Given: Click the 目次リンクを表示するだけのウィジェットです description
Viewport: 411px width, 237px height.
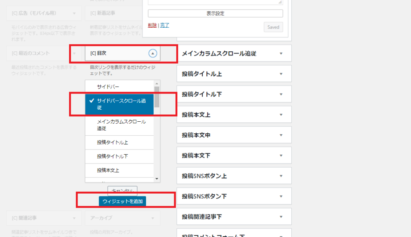Looking at the screenshot, I should [x=123, y=70].
